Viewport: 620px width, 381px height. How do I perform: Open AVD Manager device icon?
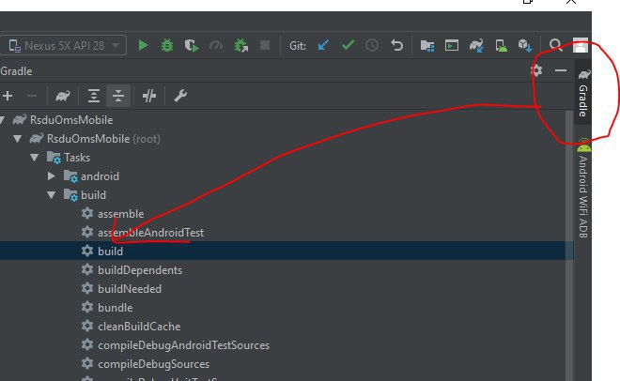pos(502,45)
